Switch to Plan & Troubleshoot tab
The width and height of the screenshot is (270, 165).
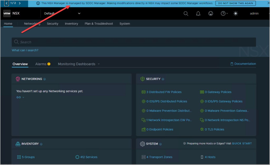(99, 23)
